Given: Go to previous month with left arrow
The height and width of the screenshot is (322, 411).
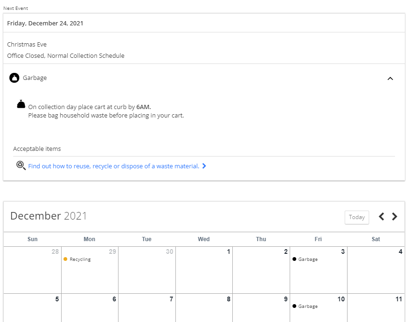Looking at the screenshot, I should click(382, 217).
